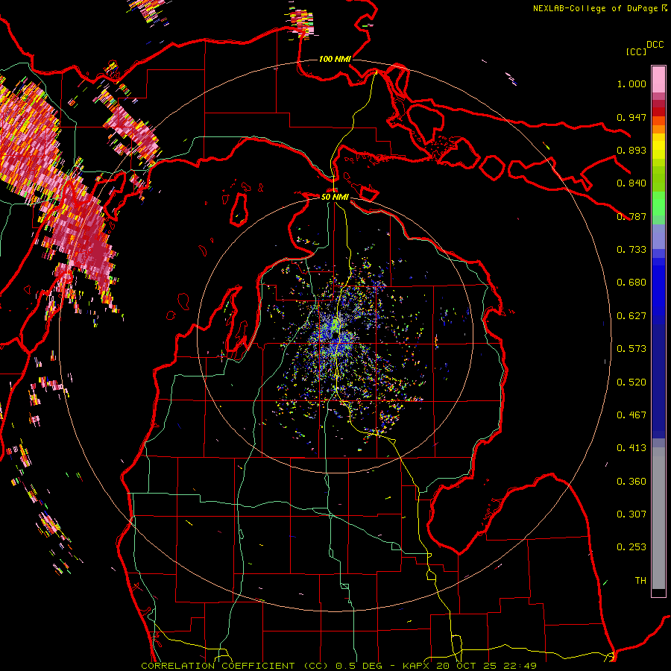Screen dimensions: 671x671
Task: Click the 0.893 legend value
Action: tap(631, 150)
